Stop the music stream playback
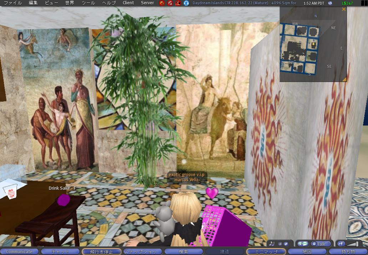The image size is (368, 255). (x=280, y=244)
